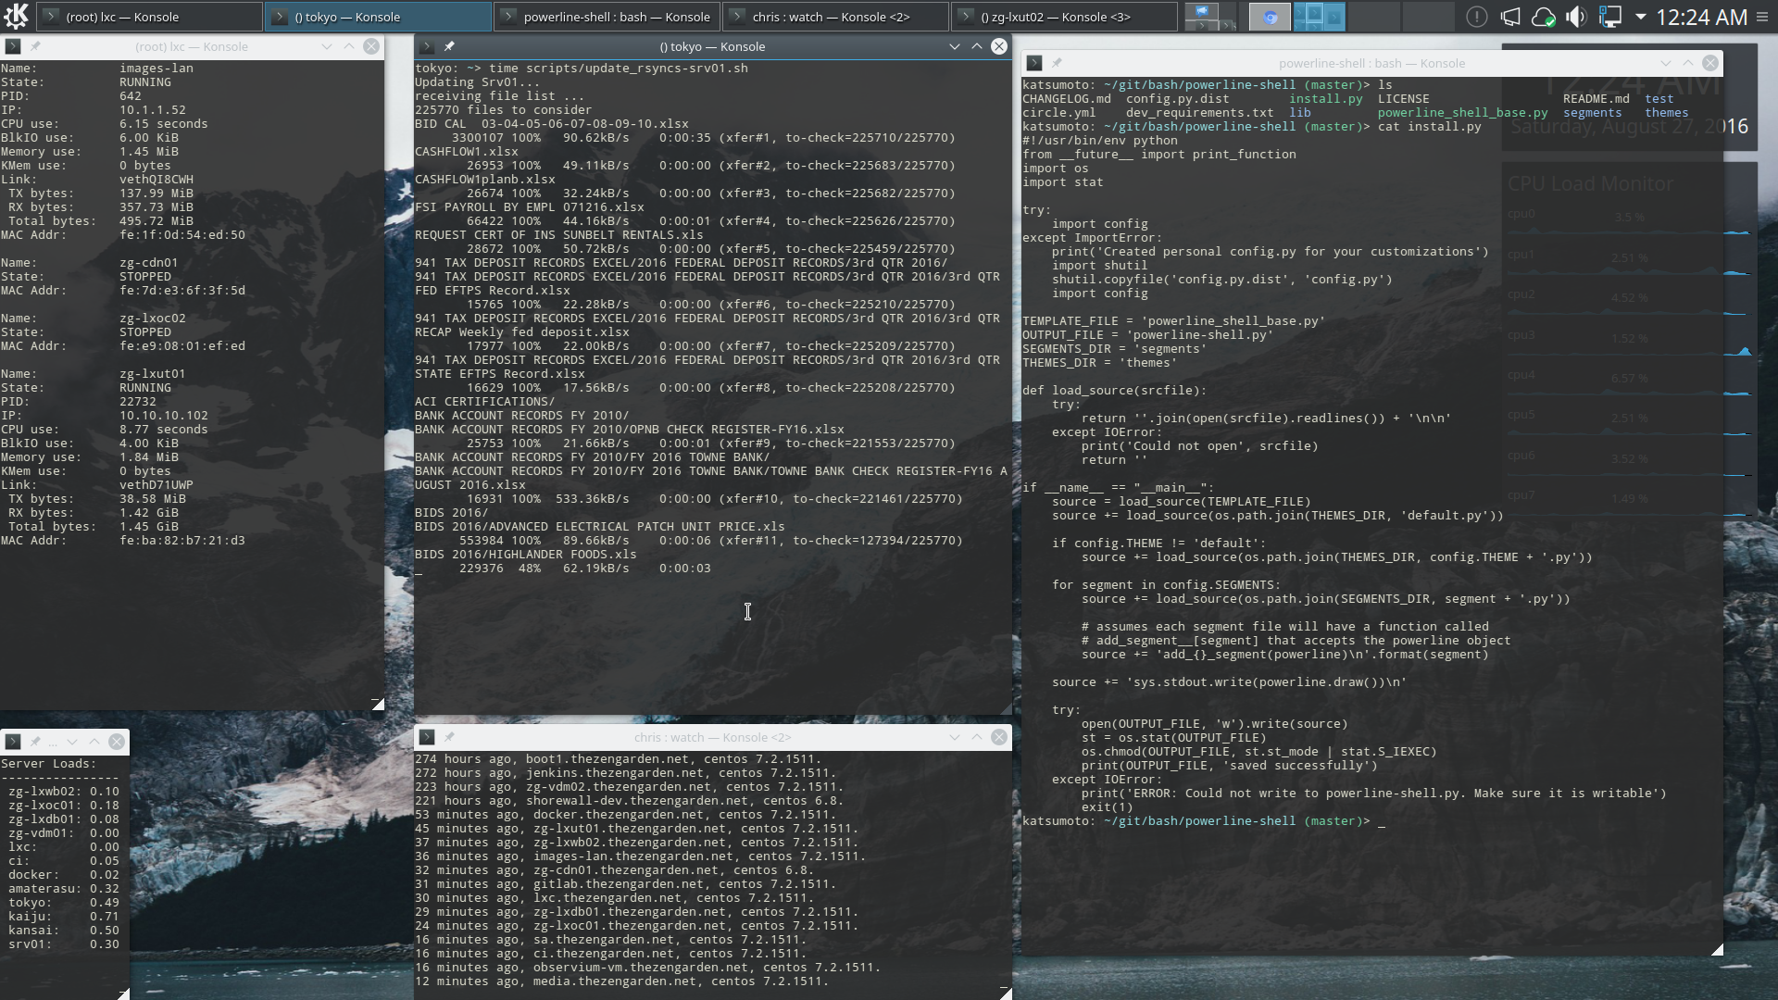Switch to 'powerline-shell : bash' taskbar entry

click(x=607, y=17)
